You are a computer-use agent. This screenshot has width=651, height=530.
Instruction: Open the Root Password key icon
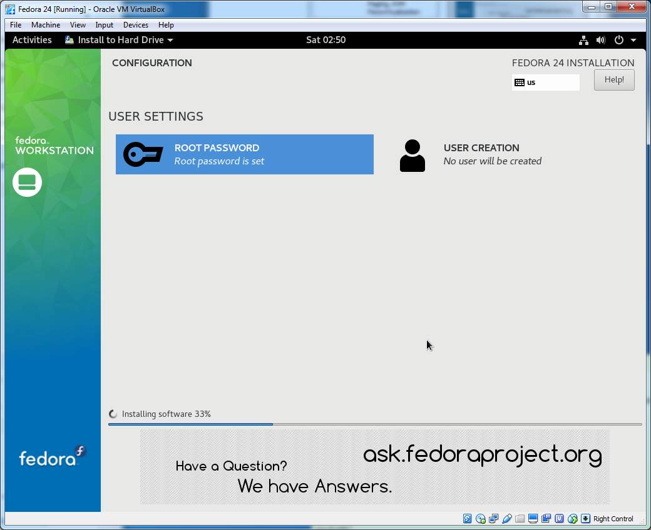click(x=143, y=154)
